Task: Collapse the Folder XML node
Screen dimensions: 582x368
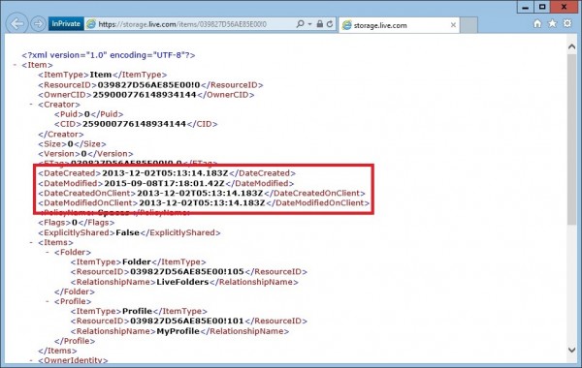Action: click(x=48, y=253)
